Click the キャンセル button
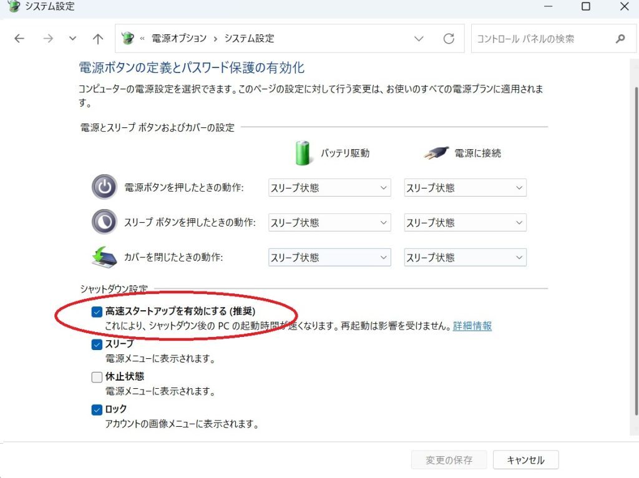639x478 pixels. point(525,461)
